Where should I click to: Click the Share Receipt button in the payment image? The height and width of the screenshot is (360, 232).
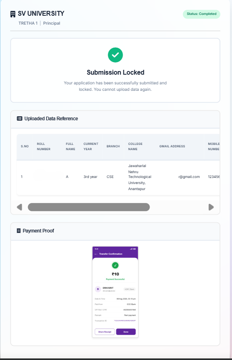(105, 332)
